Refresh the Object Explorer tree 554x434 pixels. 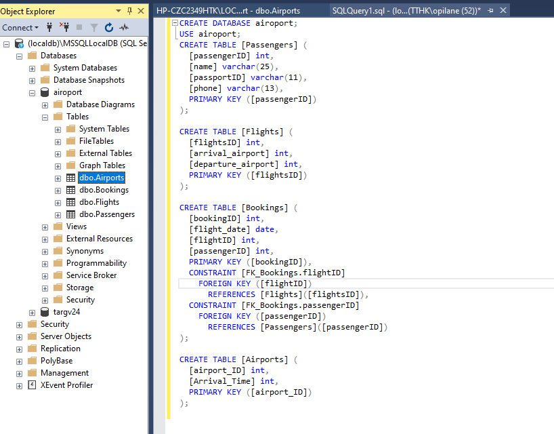click(x=109, y=27)
